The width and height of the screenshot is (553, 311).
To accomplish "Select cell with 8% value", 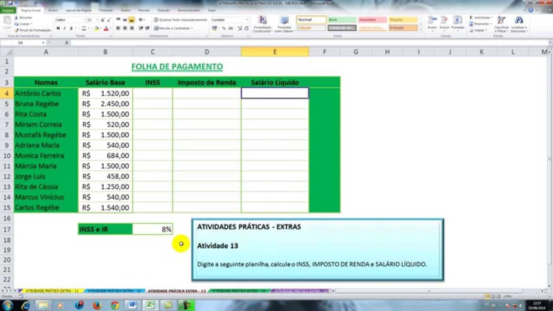I will click(153, 229).
